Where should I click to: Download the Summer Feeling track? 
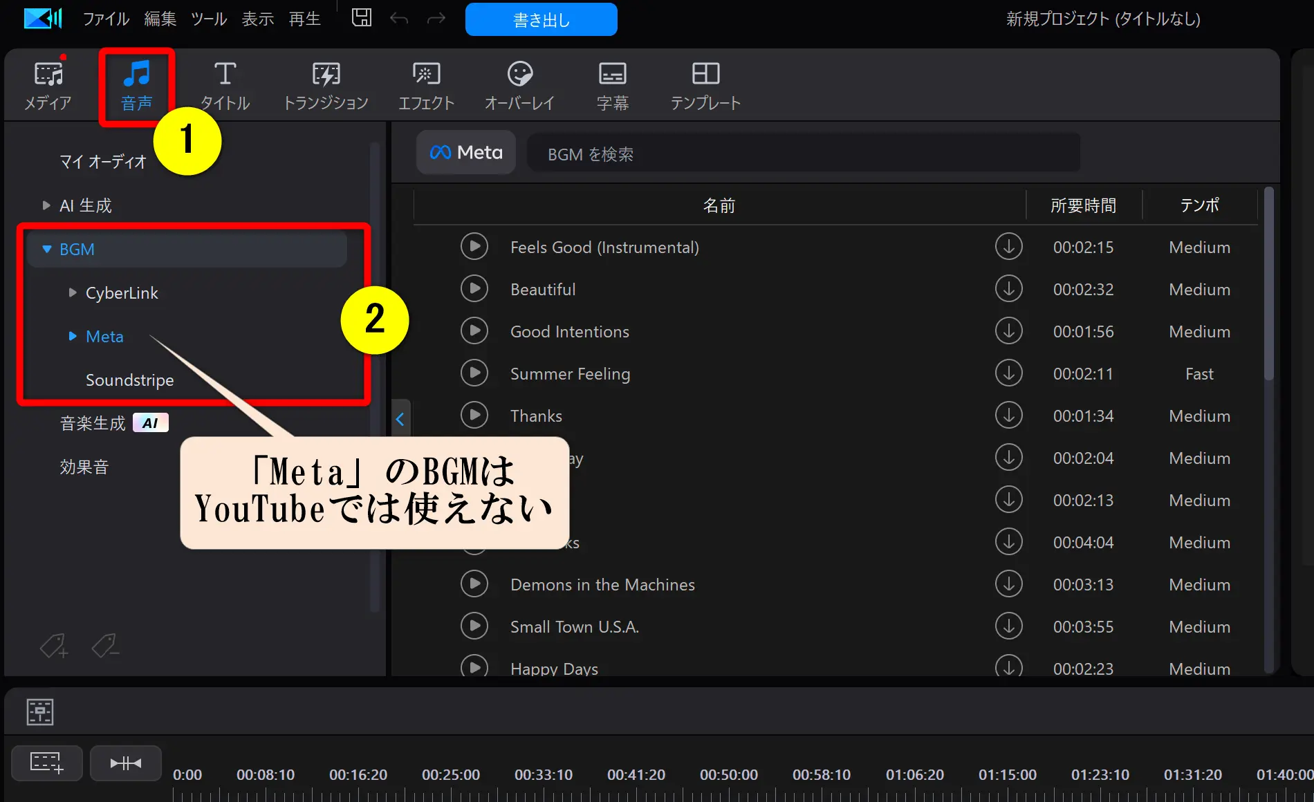click(x=1008, y=373)
